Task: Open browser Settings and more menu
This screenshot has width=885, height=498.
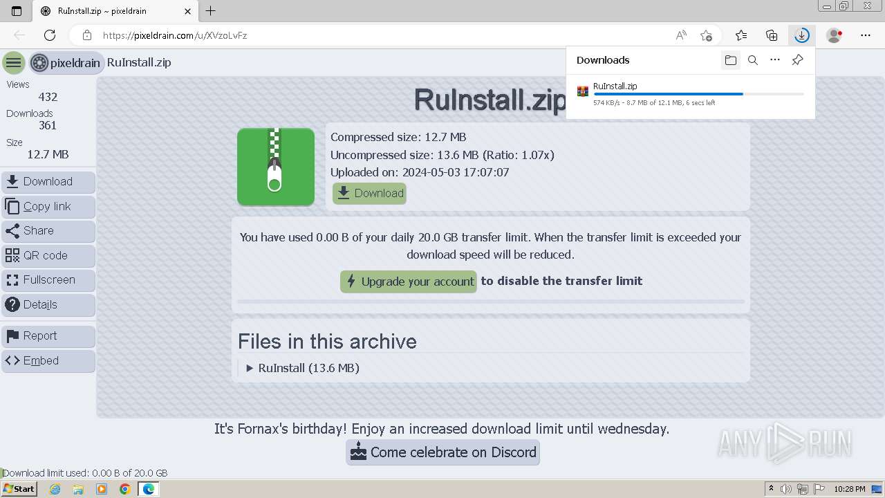Action: point(866,35)
